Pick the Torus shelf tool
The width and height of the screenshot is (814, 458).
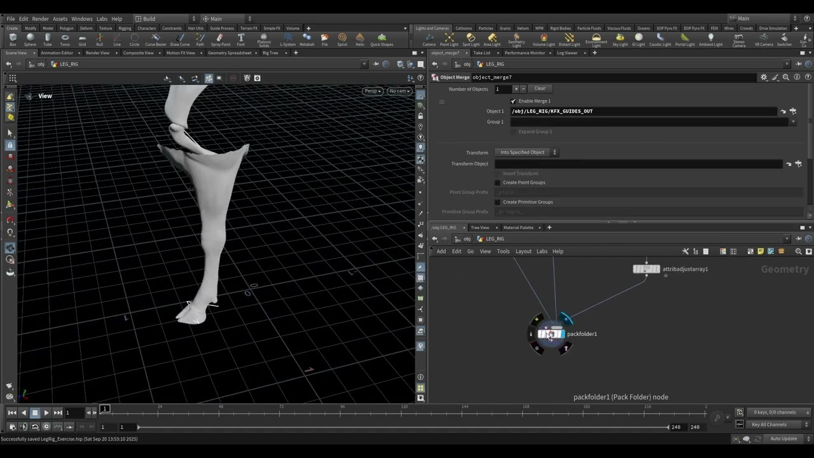[x=65, y=39]
